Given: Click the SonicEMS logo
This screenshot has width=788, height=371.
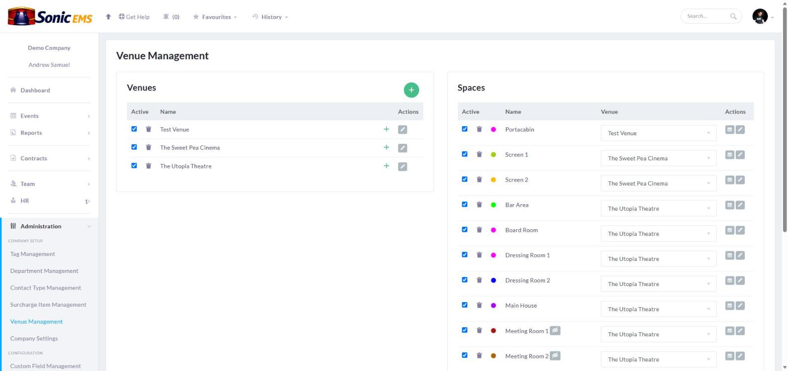Looking at the screenshot, I should point(50,16).
